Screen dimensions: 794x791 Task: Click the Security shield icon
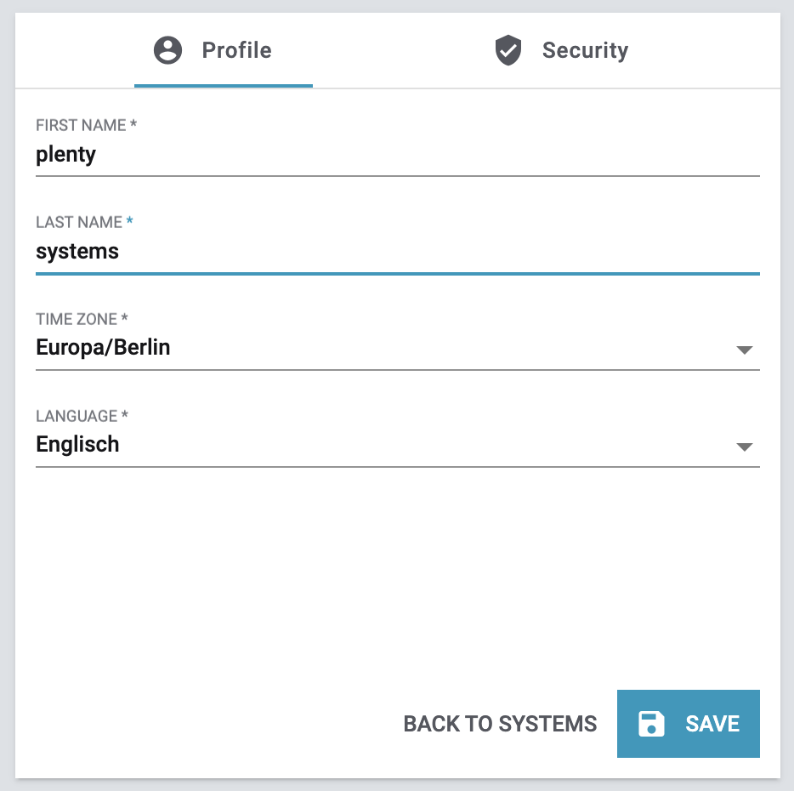pos(508,50)
